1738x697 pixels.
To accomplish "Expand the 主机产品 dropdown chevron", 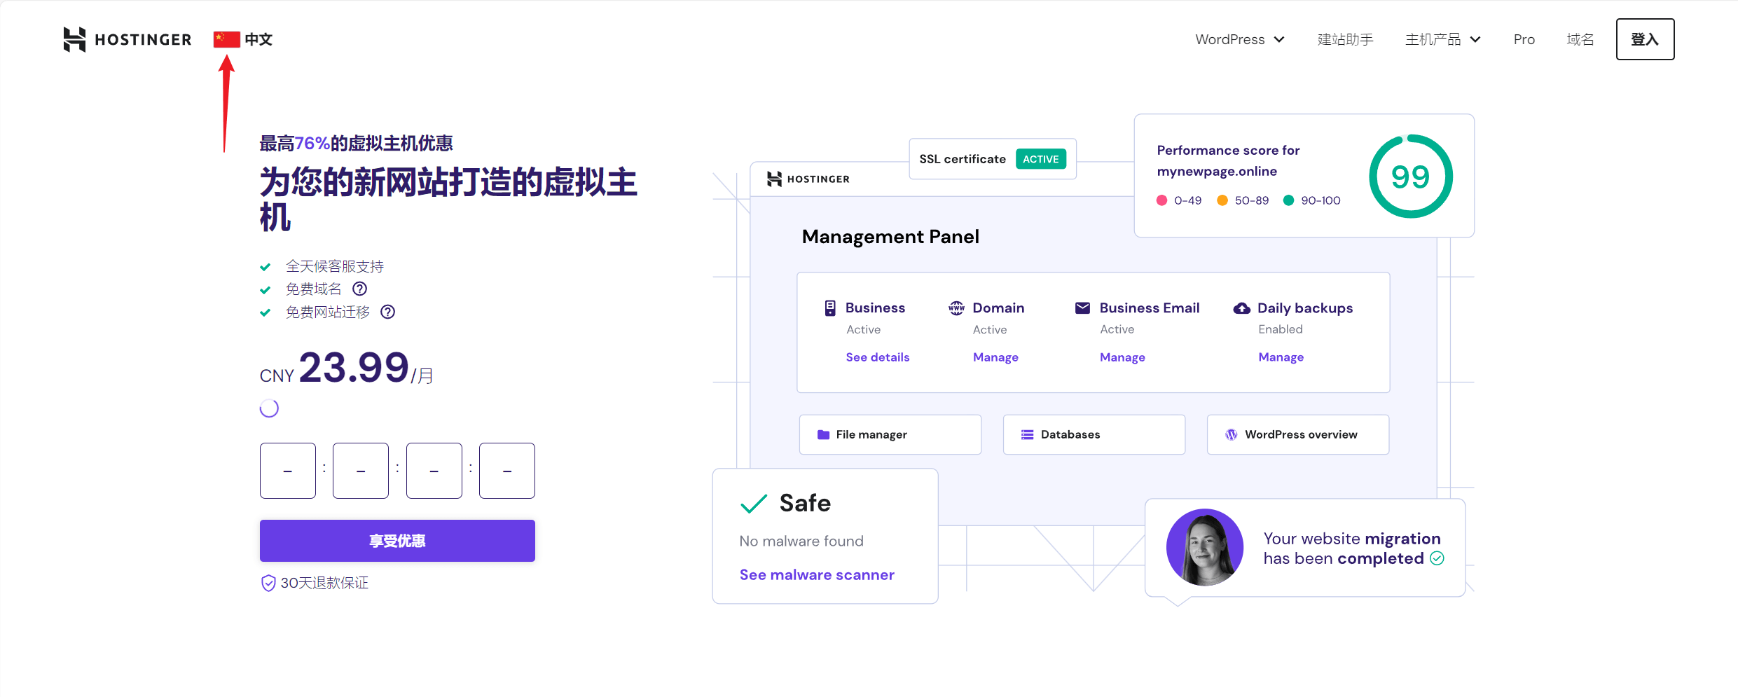I will (1475, 40).
